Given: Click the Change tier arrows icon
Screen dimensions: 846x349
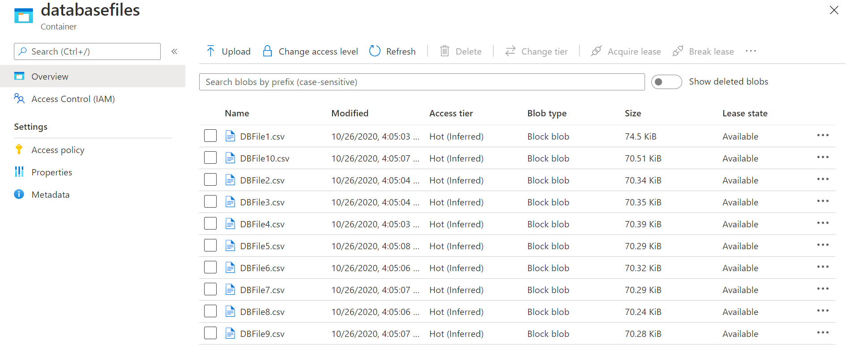Looking at the screenshot, I should tap(510, 51).
